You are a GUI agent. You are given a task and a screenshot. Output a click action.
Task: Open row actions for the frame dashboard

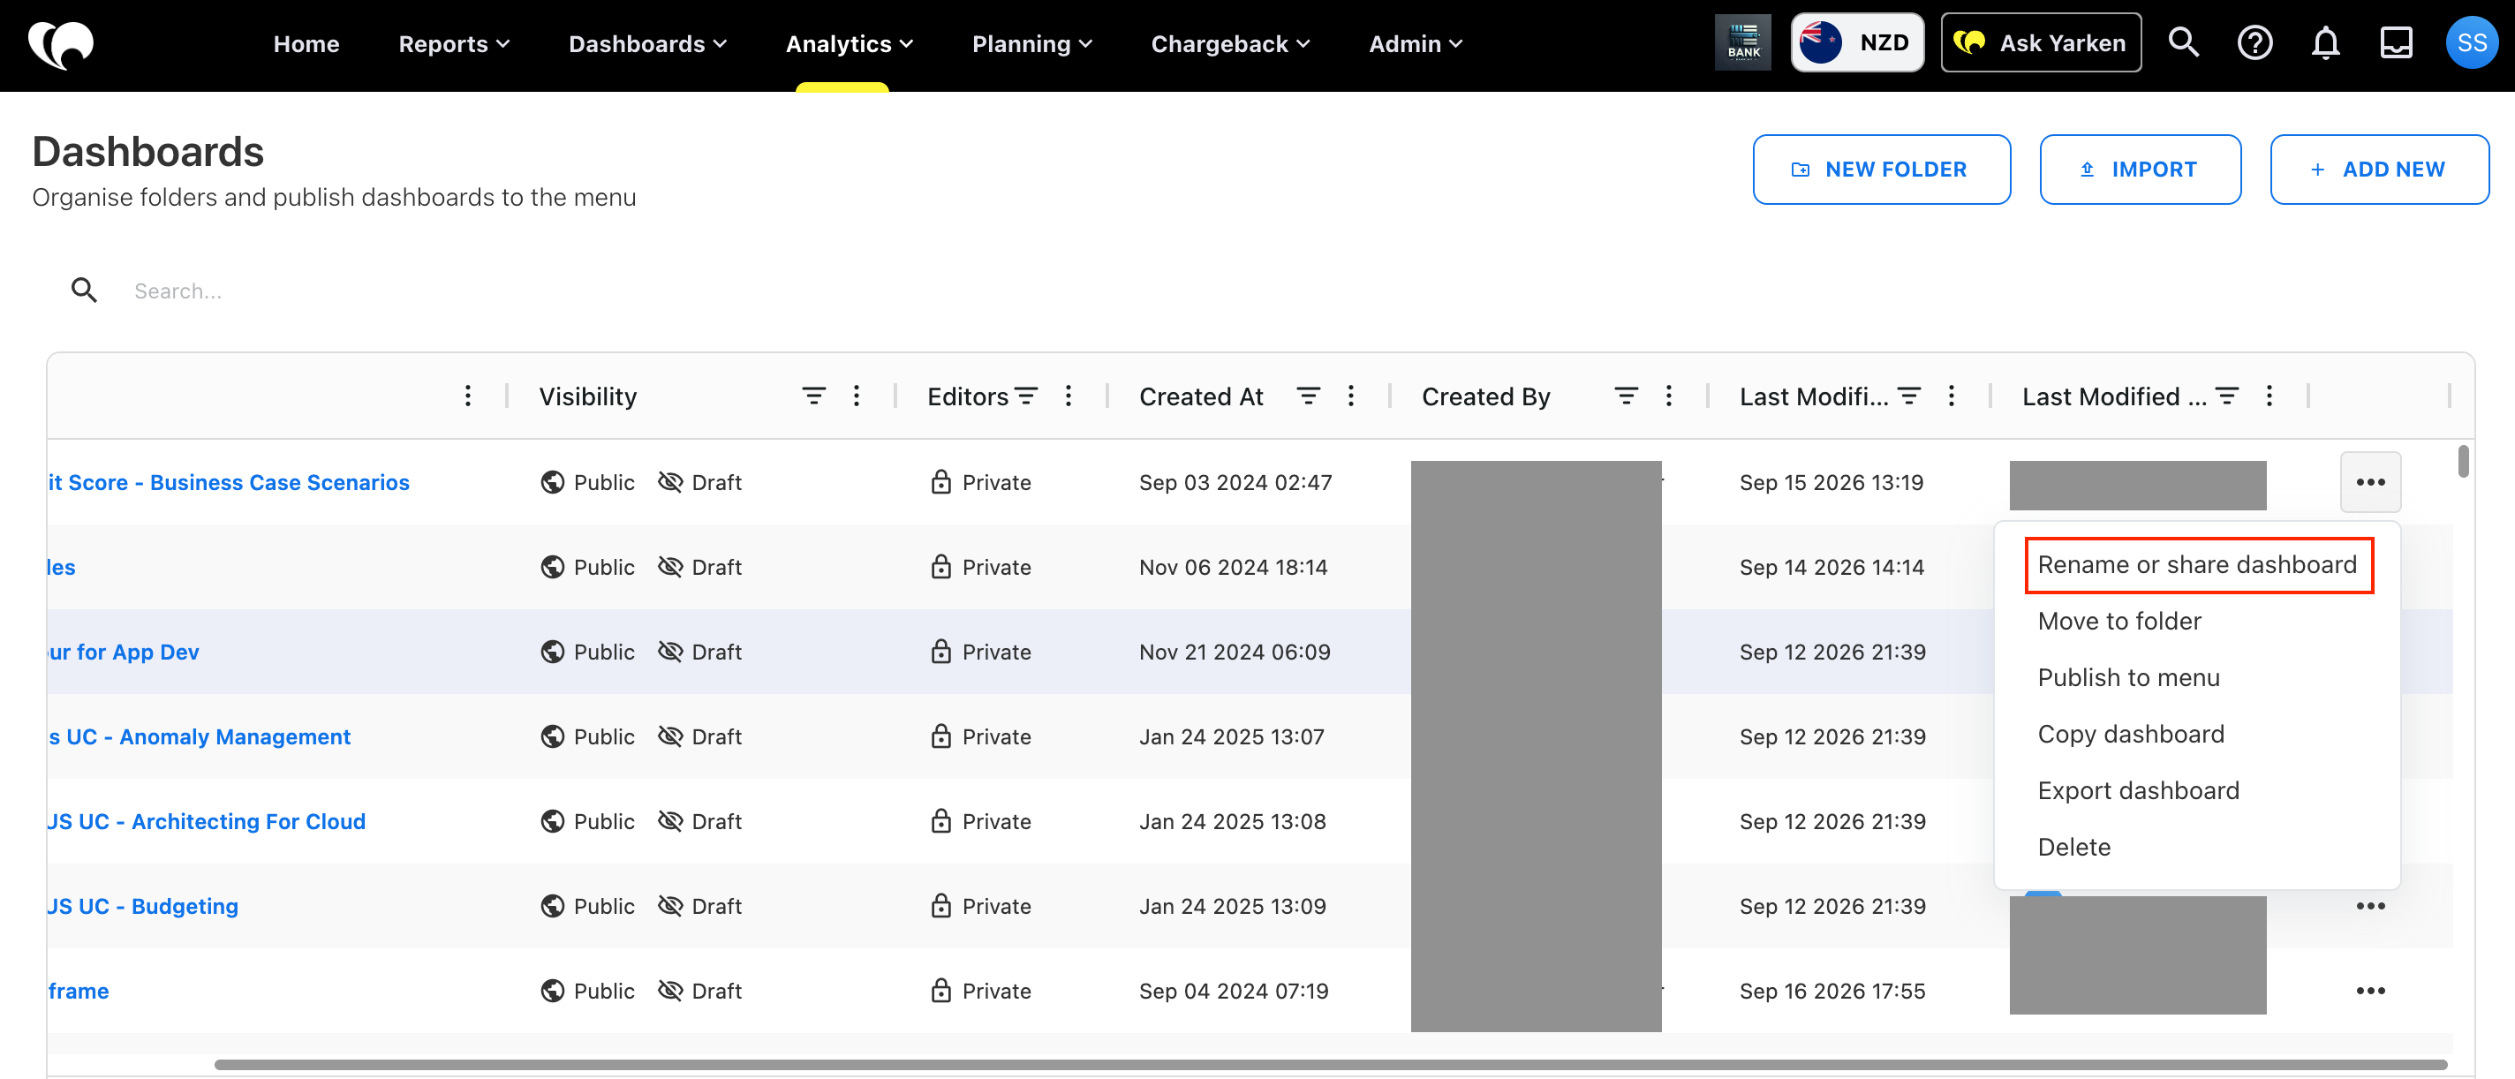coord(2369,990)
